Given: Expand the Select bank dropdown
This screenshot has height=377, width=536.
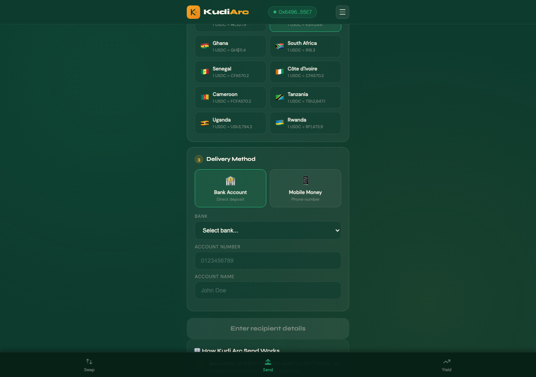Looking at the screenshot, I should click(268, 230).
